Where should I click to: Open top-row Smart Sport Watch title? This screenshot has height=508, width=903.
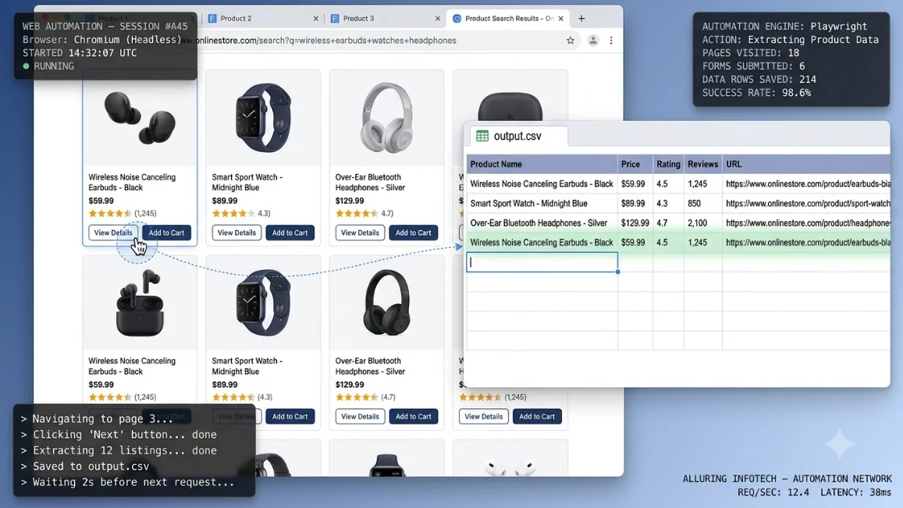point(247,182)
